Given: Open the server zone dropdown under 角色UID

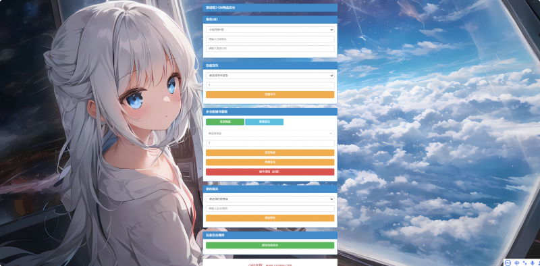Looking at the screenshot, I should pos(270,30).
